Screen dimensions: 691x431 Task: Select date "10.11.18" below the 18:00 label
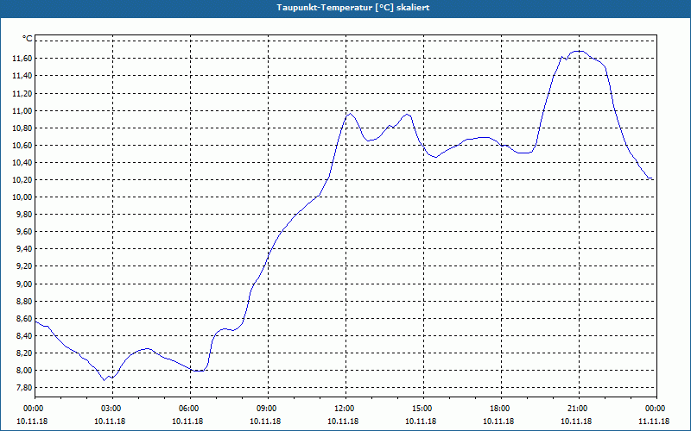pyautogui.click(x=498, y=422)
